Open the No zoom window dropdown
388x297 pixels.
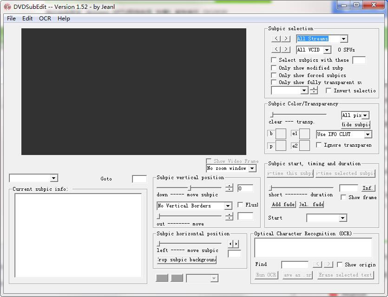252,168
